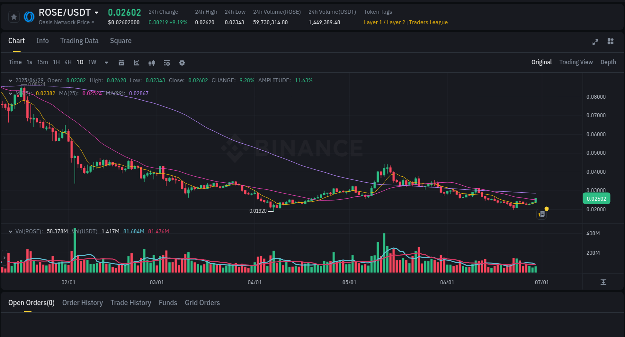Select the 1W interval

tap(92, 62)
